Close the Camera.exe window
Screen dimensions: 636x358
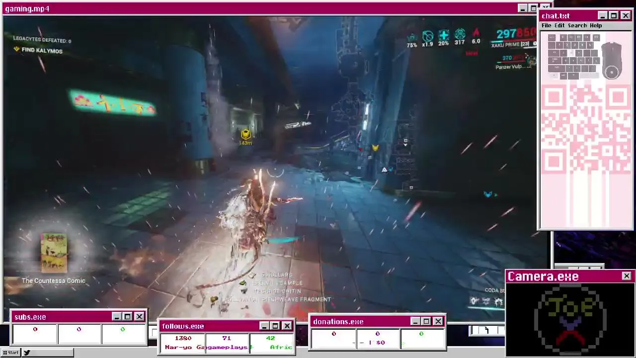click(626, 276)
